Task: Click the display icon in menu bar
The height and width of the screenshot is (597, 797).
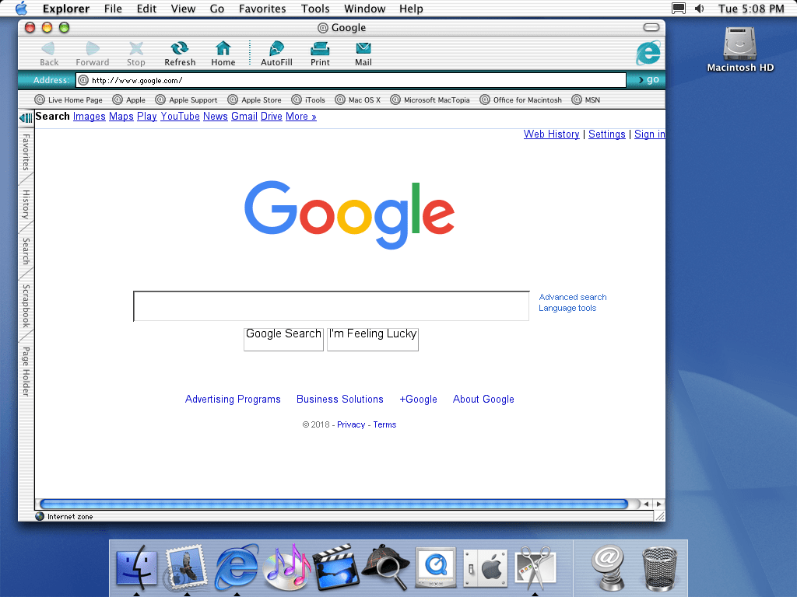Action: tap(678, 9)
